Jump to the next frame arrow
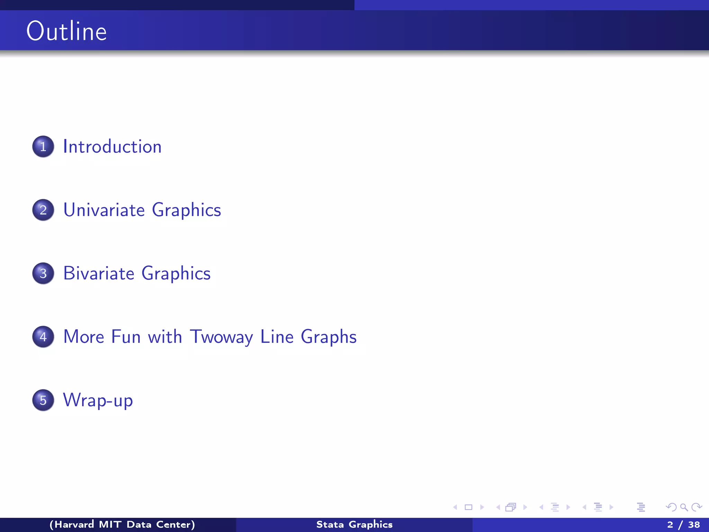The height and width of the screenshot is (532, 709). coord(525,507)
